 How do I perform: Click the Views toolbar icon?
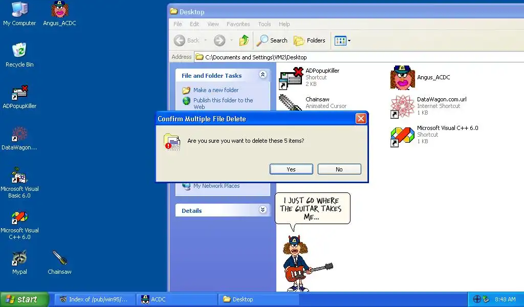(x=340, y=41)
